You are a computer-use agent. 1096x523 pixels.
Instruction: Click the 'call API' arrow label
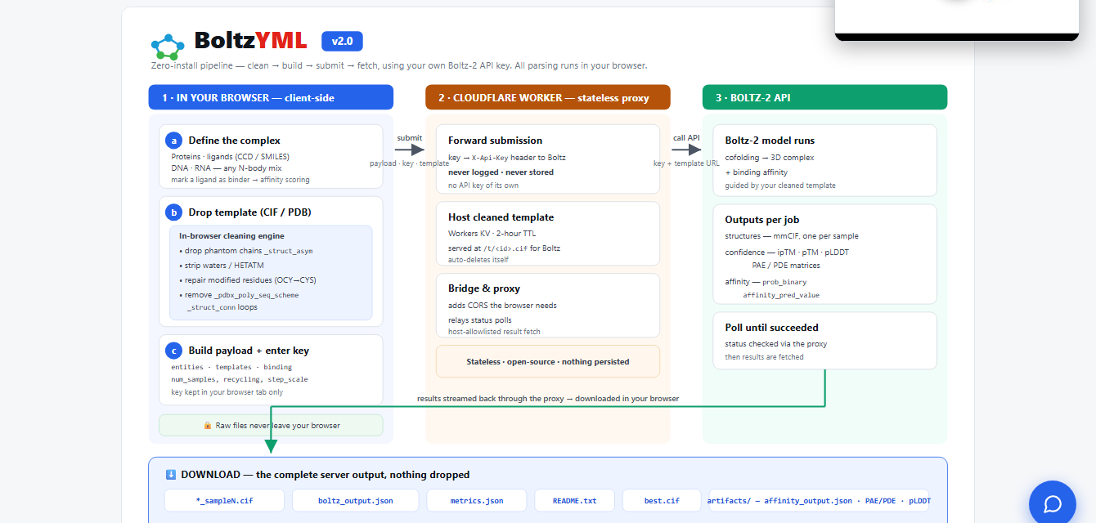[x=686, y=137]
